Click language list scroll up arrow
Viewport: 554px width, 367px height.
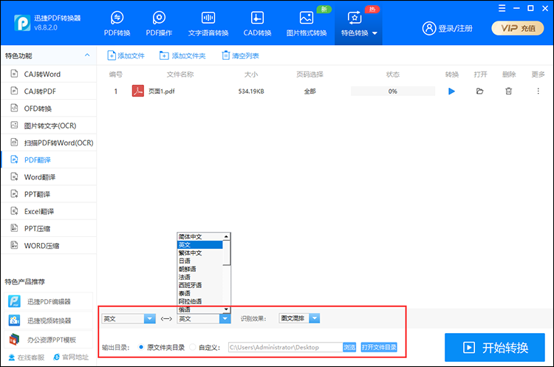(227, 236)
